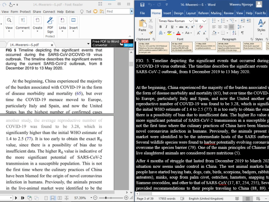Clear all formatting with the eraser icon

coord(201,27)
